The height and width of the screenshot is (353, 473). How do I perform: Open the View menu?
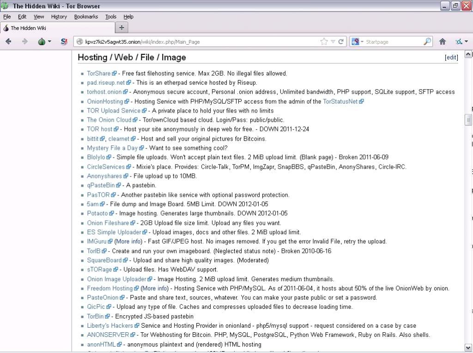point(39,17)
